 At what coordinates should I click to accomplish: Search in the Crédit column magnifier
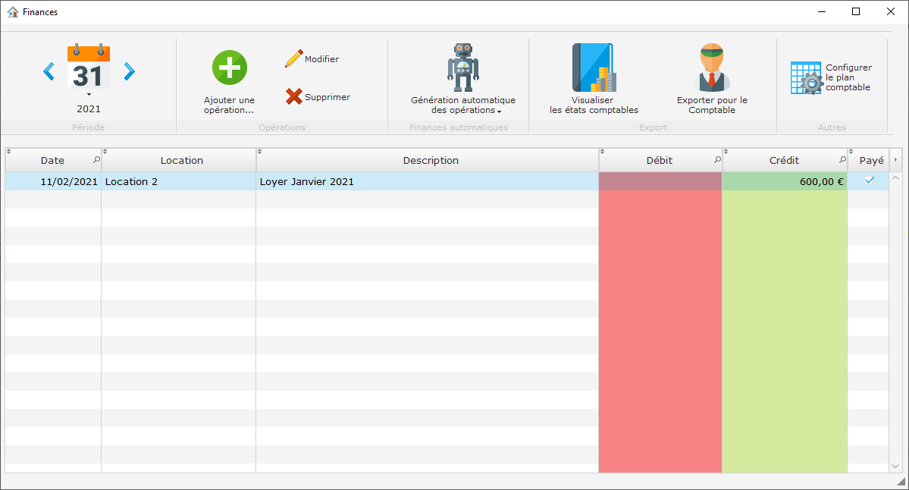click(x=842, y=159)
